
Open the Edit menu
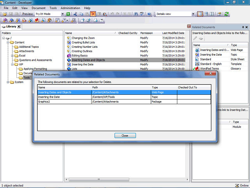[15, 8]
